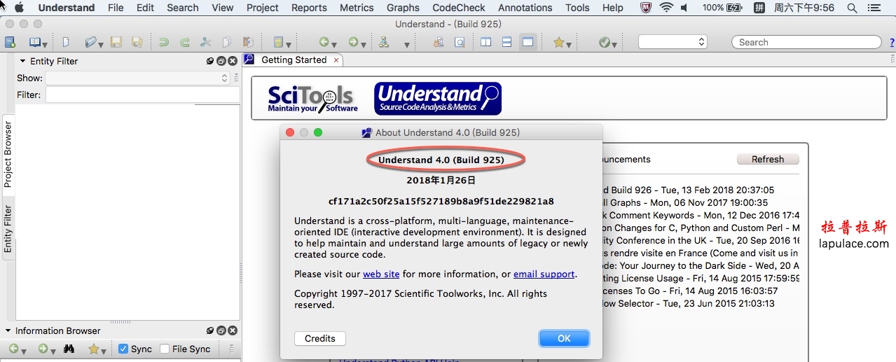Click the Cut scissors icon

206,42
